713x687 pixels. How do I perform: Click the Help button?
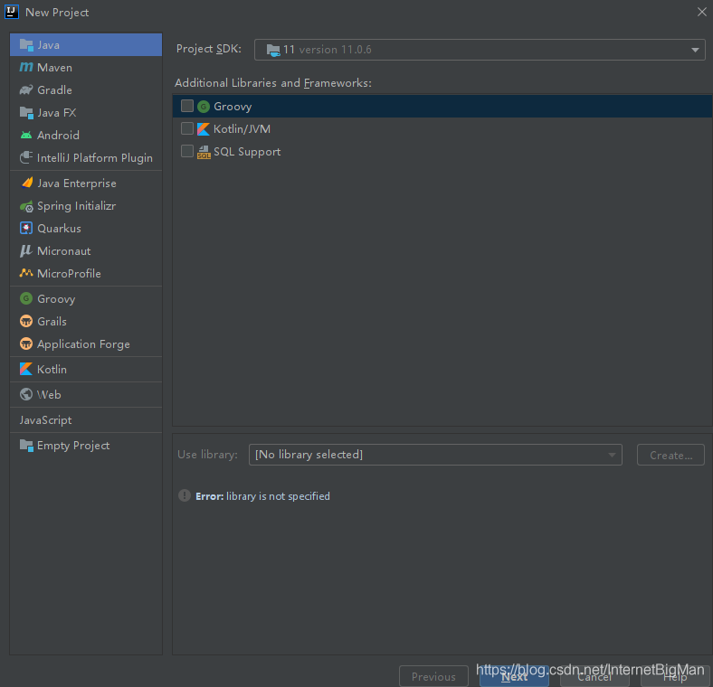coord(675,676)
